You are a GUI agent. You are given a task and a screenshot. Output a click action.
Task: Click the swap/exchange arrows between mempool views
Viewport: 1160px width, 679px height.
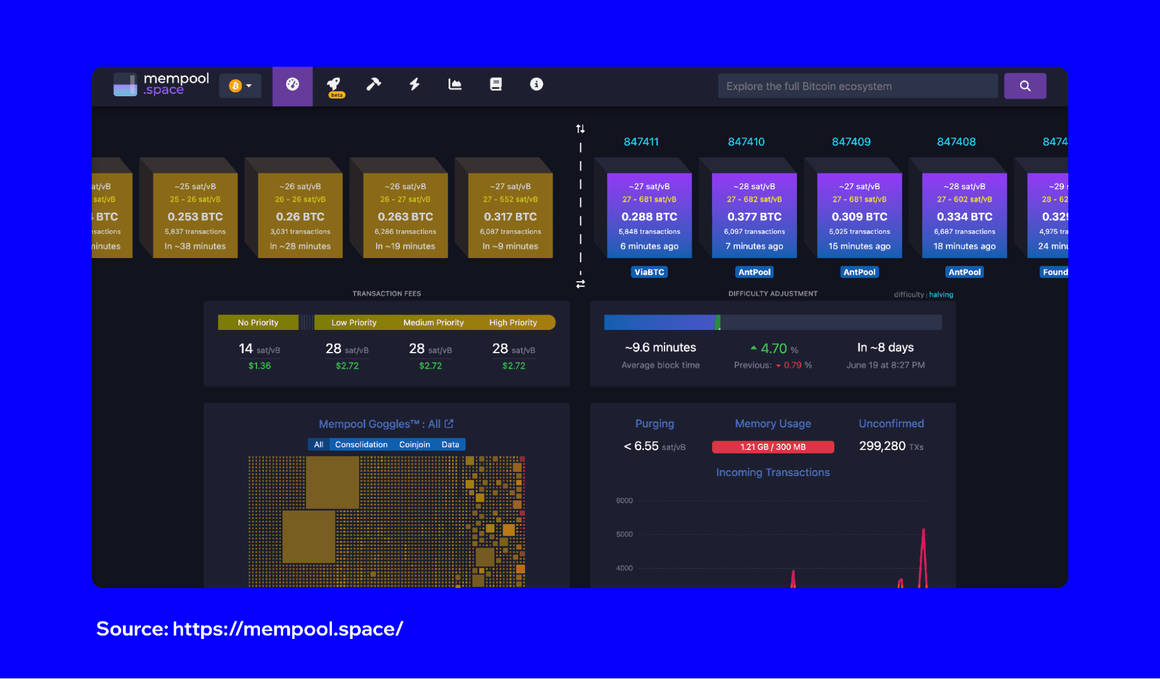[581, 281]
